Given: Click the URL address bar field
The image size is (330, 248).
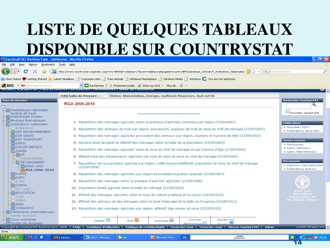Looking at the screenshot, I should [151, 71].
